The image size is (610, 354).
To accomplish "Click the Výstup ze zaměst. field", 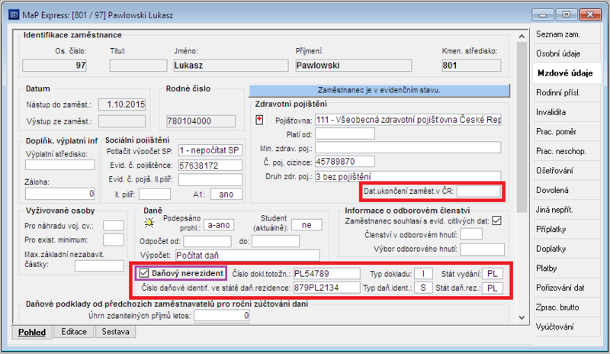I will click(122, 121).
